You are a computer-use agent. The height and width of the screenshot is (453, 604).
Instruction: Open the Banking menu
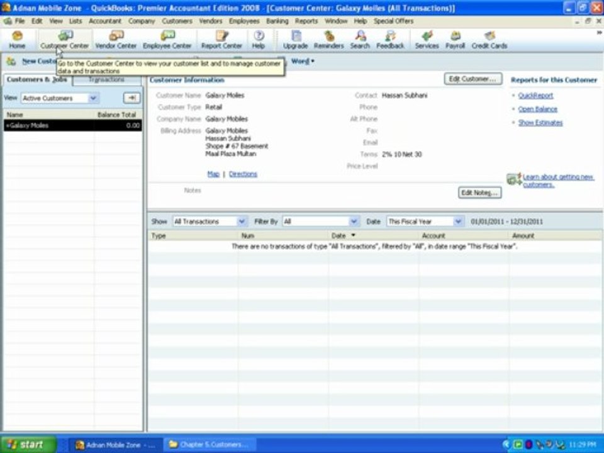point(277,21)
